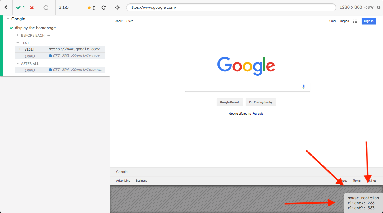Open Gmail link

pyautogui.click(x=333, y=21)
